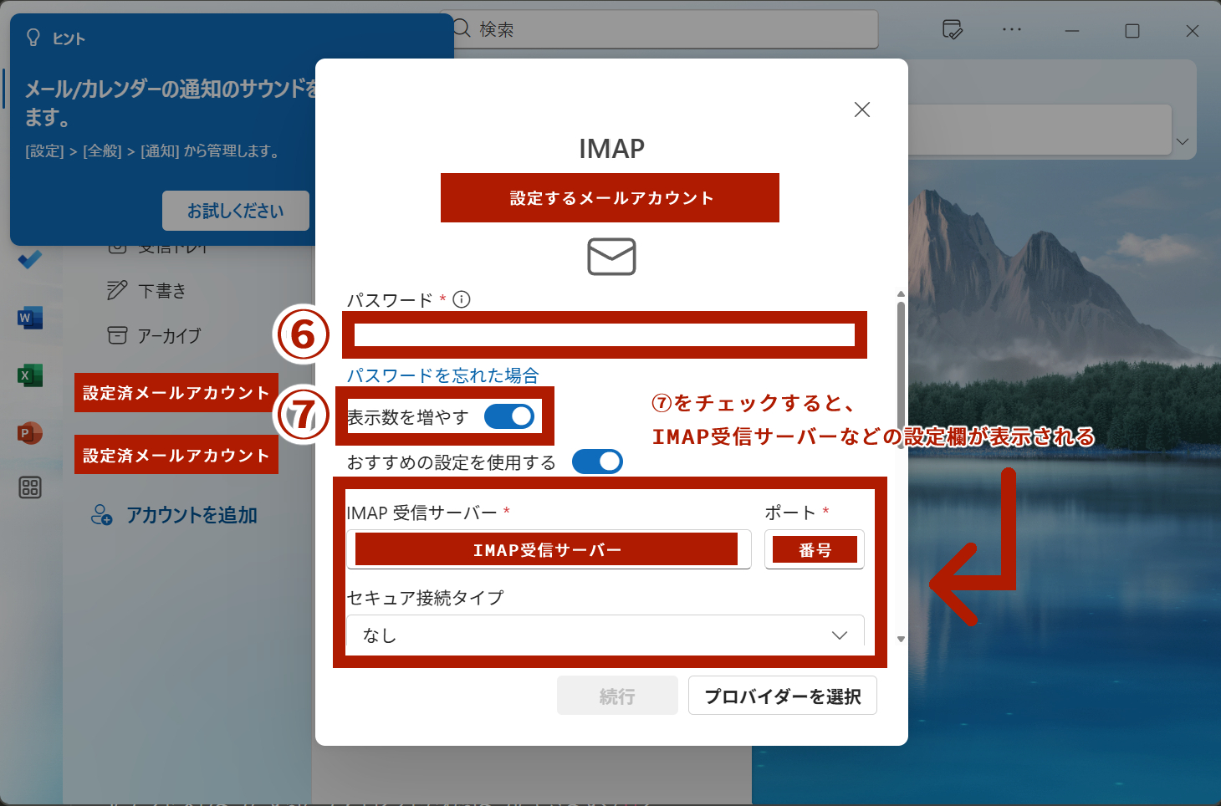Click the パスワードを忘れた場合 link
Image resolution: width=1221 pixels, height=806 pixels.
pos(442,375)
